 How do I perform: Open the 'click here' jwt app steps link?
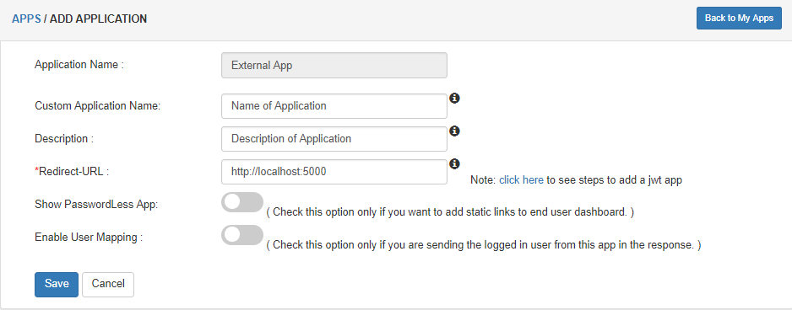click(x=521, y=180)
